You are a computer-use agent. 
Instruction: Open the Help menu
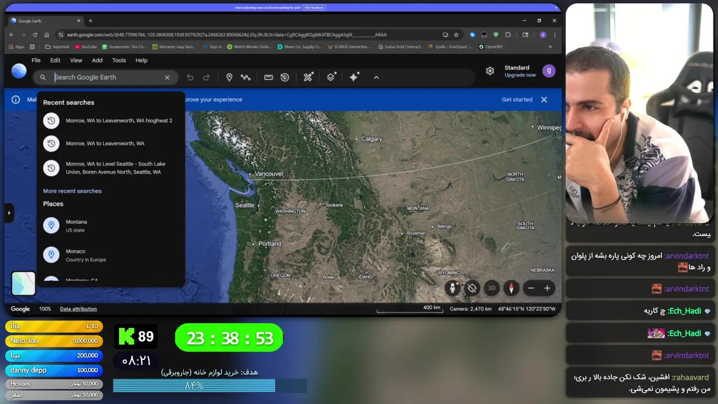tap(141, 60)
